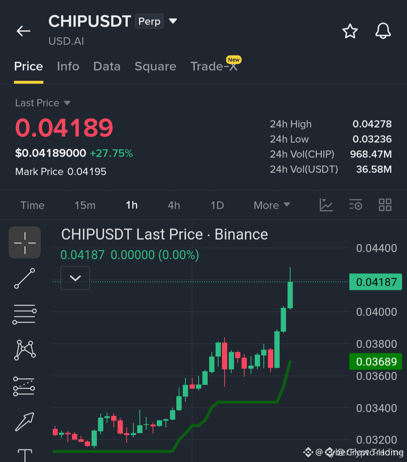Tap the CHIPUSDT symbol title
Image resolution: width=407 pixels, height=462 pixels.
point(90,22)
